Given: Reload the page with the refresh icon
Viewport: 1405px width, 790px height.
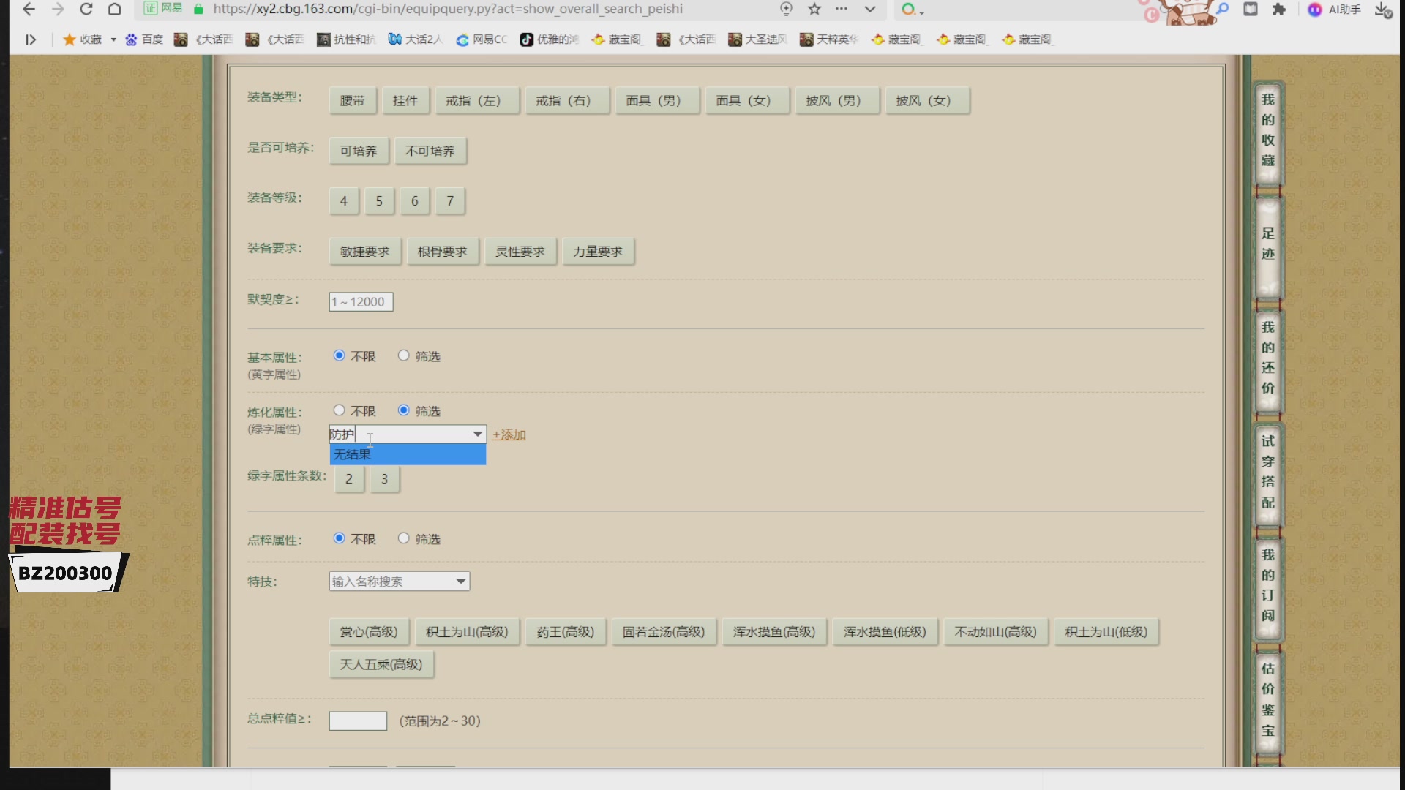Looking at the screenshot, I should click(x=86, y=9).
